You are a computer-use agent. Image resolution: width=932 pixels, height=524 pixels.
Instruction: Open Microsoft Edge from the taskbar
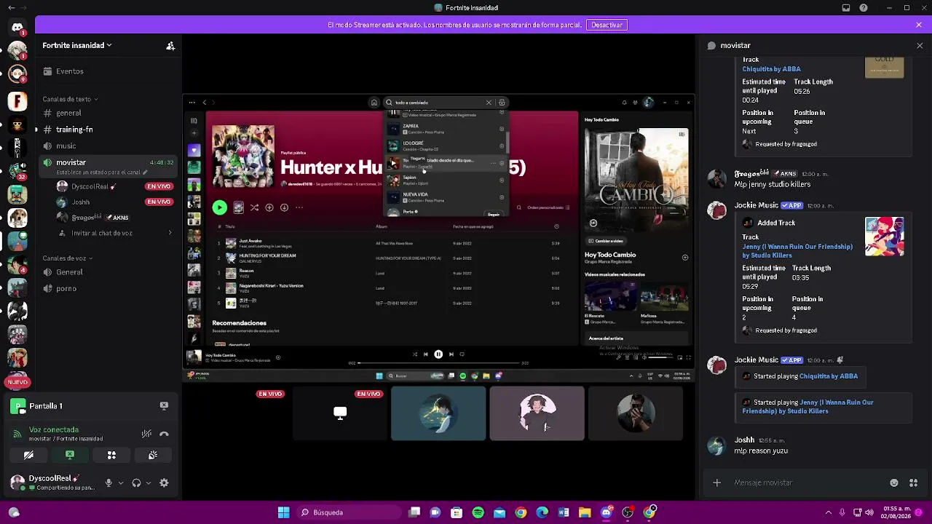542,512
